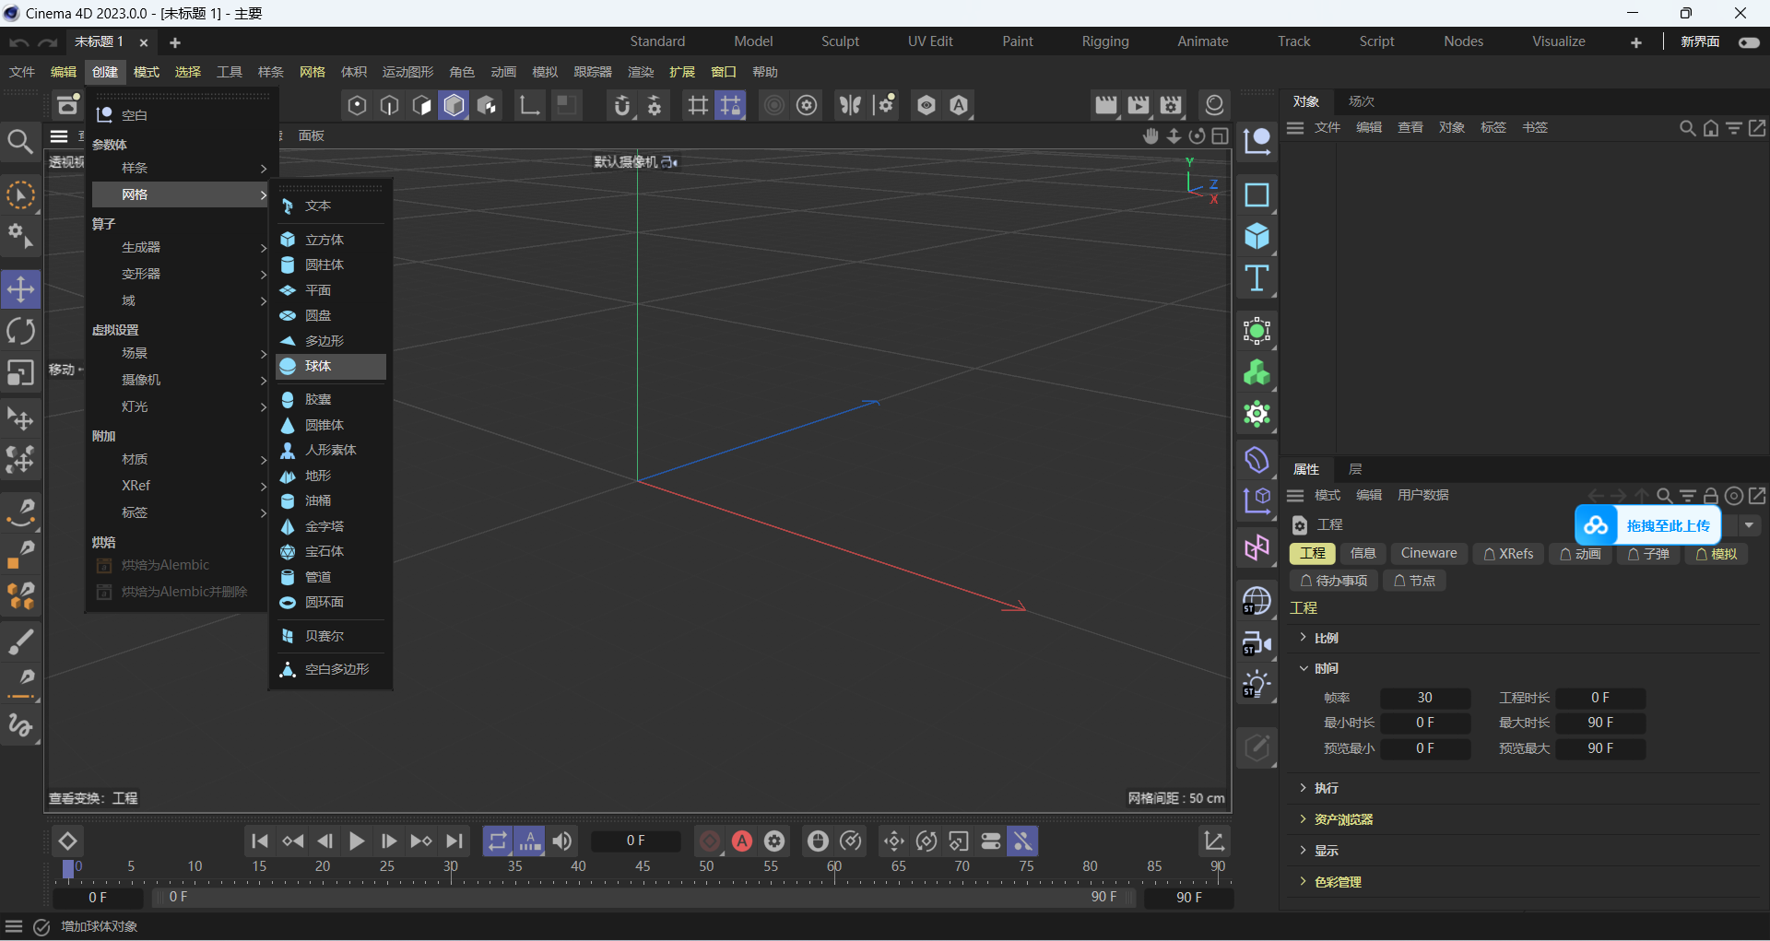
Task: Click the 帧率 value field showing 30
Action: coord(1424,698)
